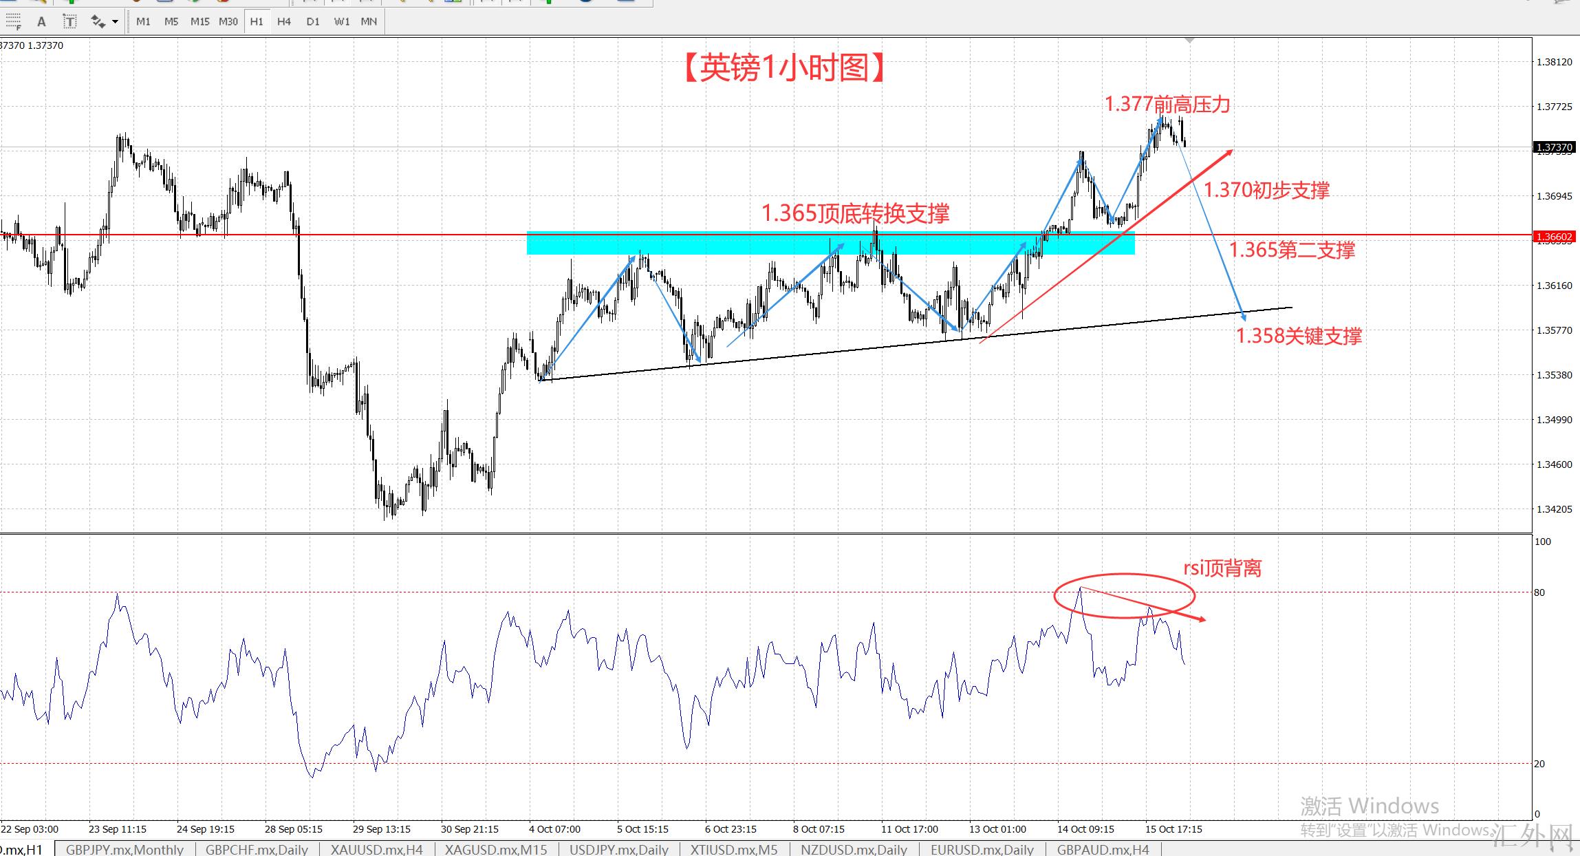Screen dimensions: 1580x856
Task: Select the MN monthly timeframe
Action: [369, 22]
